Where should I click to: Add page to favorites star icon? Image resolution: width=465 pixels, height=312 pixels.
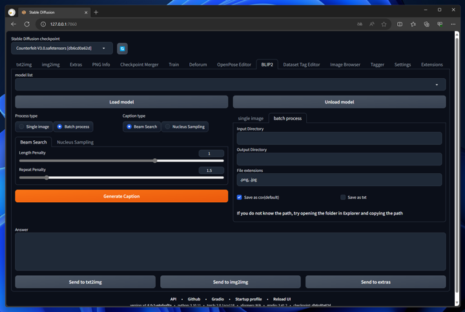click(384, 24)
